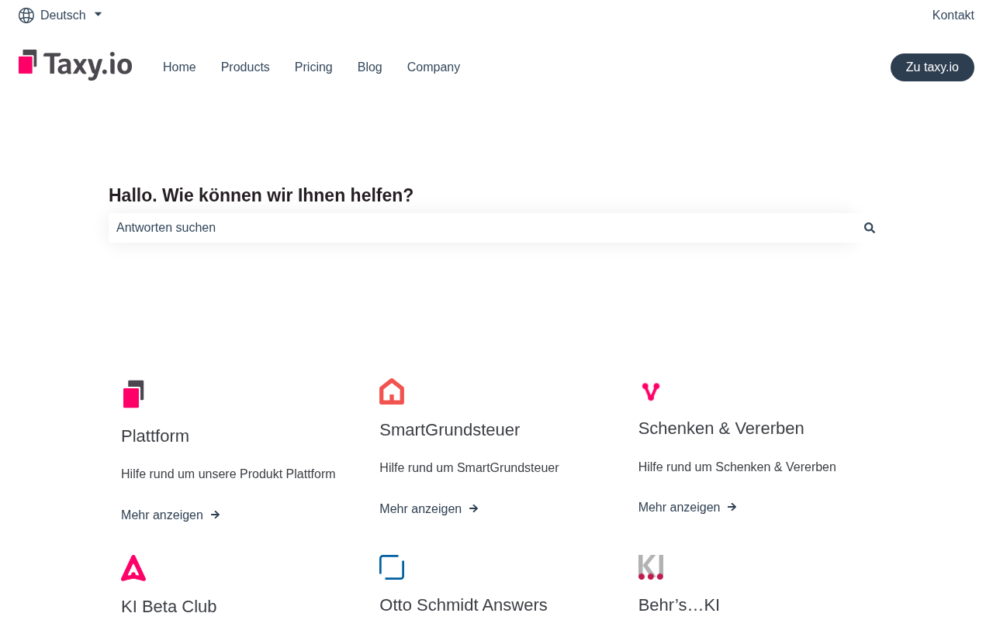Click the KI Beta Club triangle icon

[133, 568]
